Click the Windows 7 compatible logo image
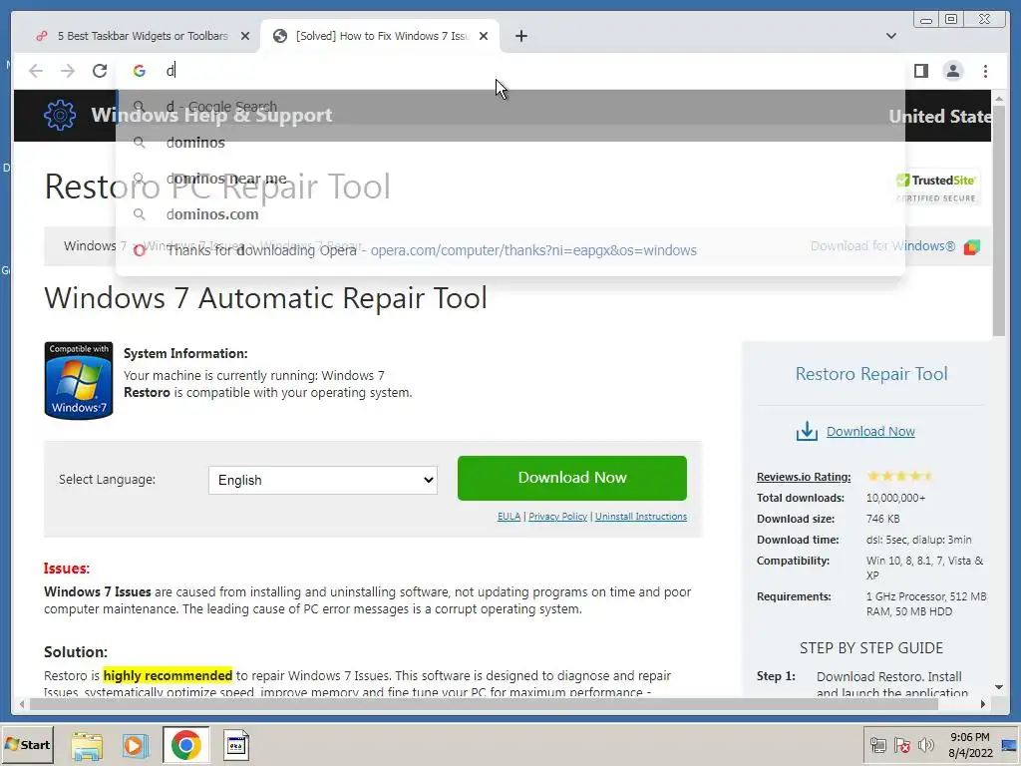 point(78,380)
